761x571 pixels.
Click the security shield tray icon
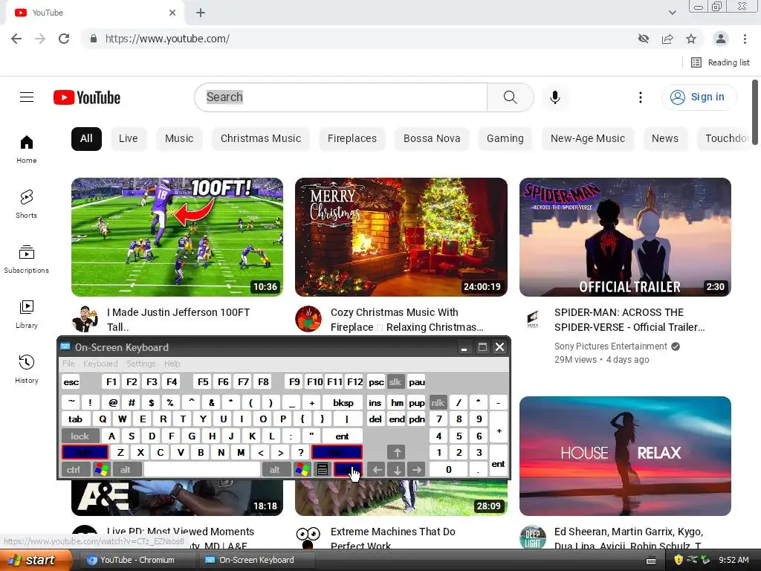[679, 560]
